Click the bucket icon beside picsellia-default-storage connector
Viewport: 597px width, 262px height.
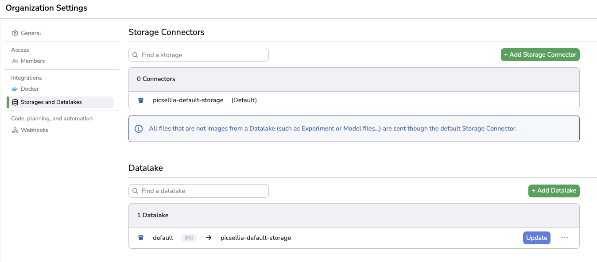click(x=141, y=100)
